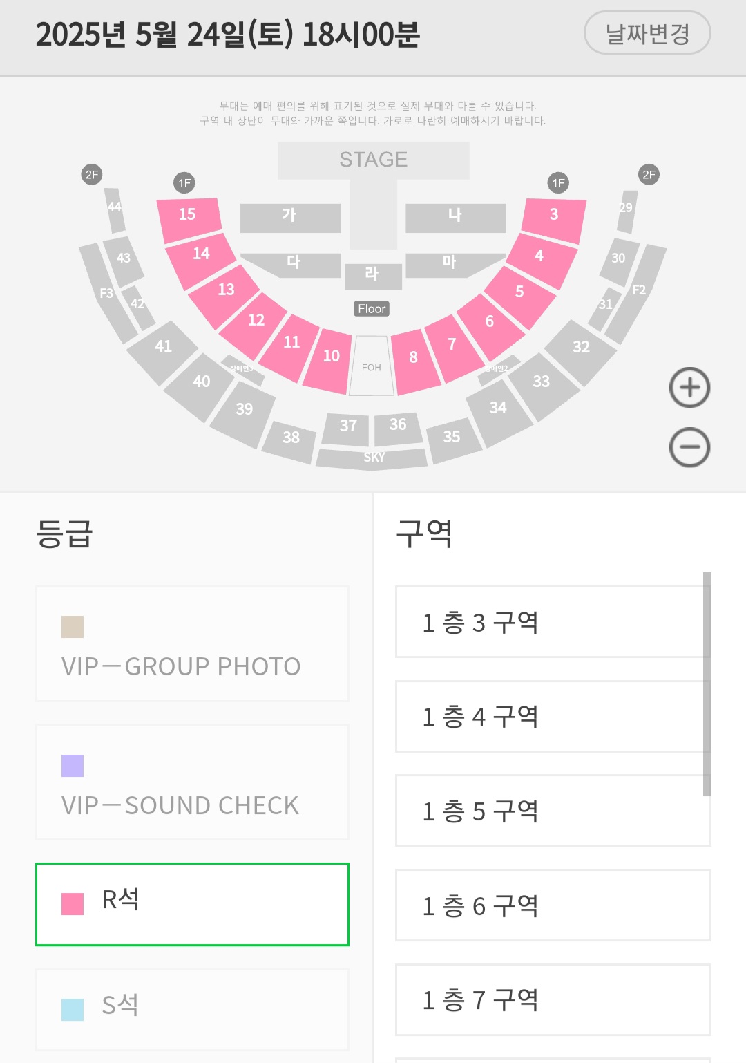746x1063 pixels.
Task: Choose the VIP-GROUP PHOTO grade
Action: [x=192, y=644]
